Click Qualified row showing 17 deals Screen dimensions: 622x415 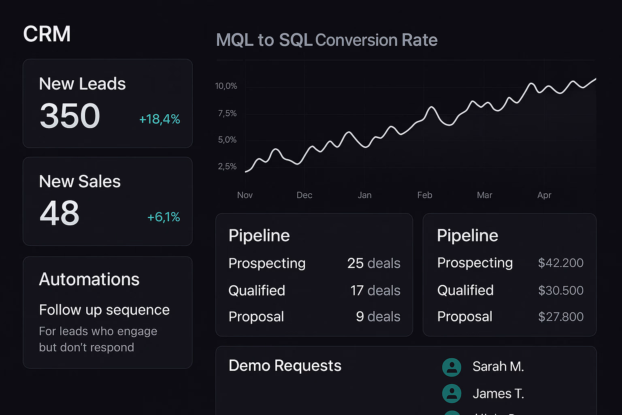(x=315, y=291)
